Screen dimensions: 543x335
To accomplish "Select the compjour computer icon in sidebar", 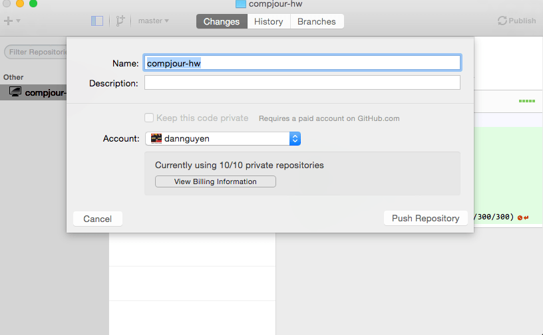I will [15, 92].
